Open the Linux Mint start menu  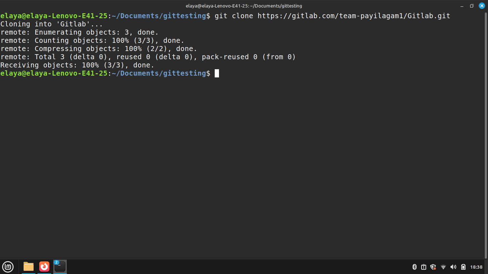pyautogui.click(x=8, y=267)
